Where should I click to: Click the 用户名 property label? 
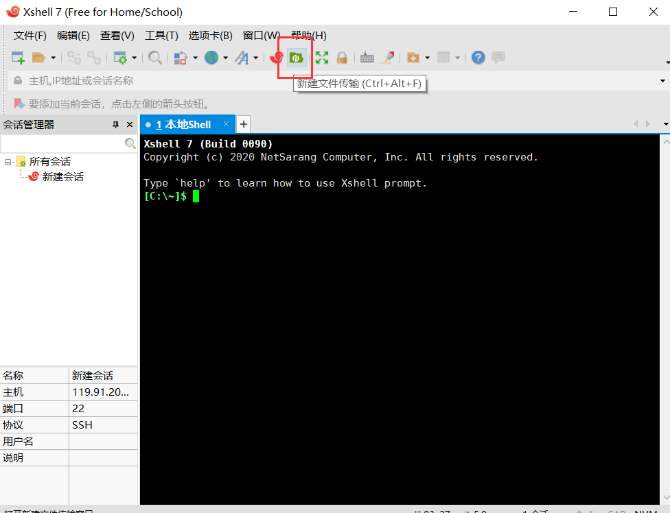pos(18,441)
